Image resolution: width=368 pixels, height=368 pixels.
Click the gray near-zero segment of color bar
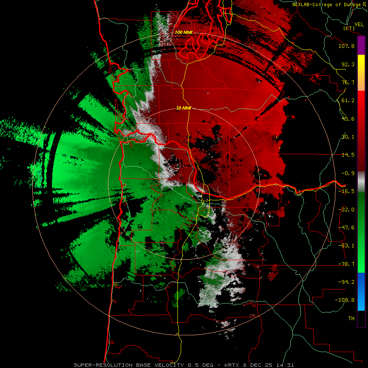pyautogui.click(x=361, y=182)
